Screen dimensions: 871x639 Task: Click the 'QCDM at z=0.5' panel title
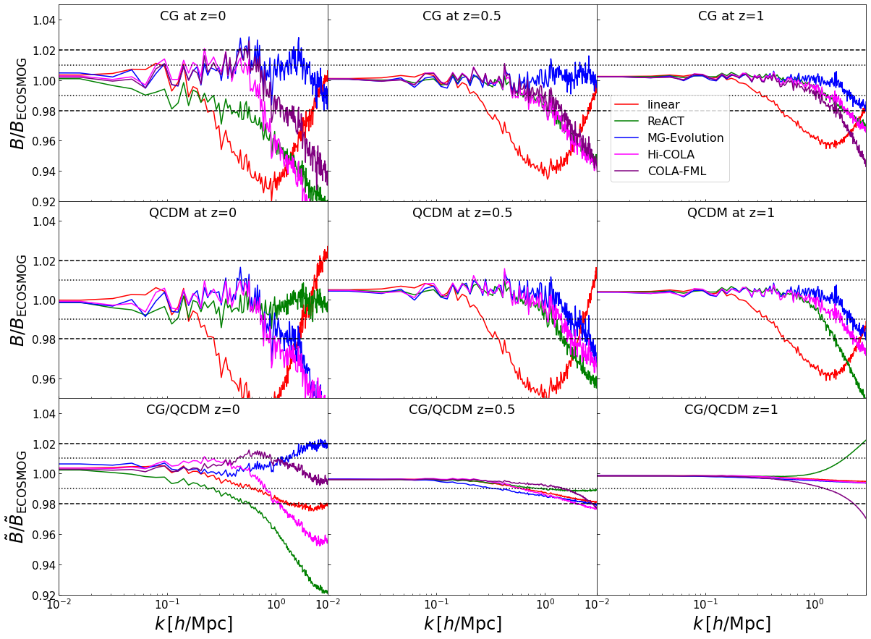[462, 213]
